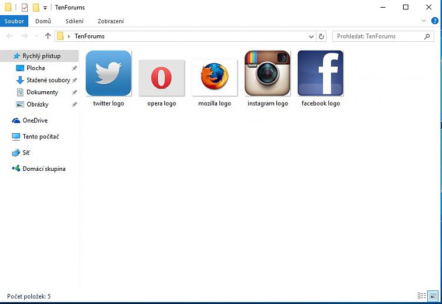Image resolution: width=442 pixels, height=304 pixels.
Task: Click the Forward navigation arrow
Action: [25, 36]
